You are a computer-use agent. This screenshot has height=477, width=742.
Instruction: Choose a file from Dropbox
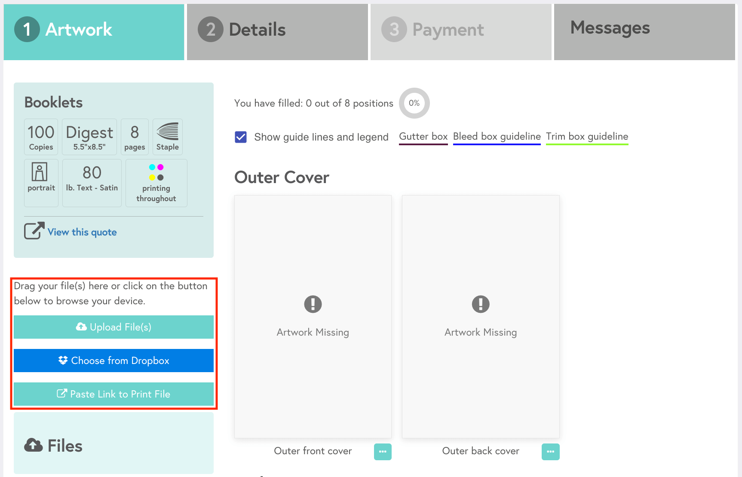[113, 361]
